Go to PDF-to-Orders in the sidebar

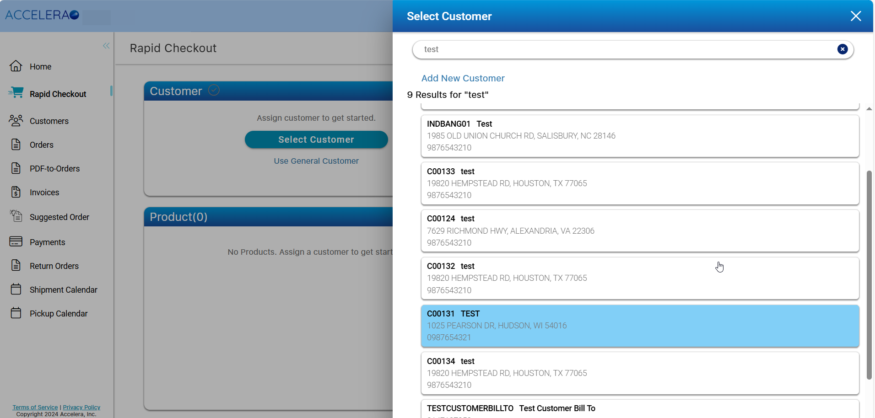point(54,169)
